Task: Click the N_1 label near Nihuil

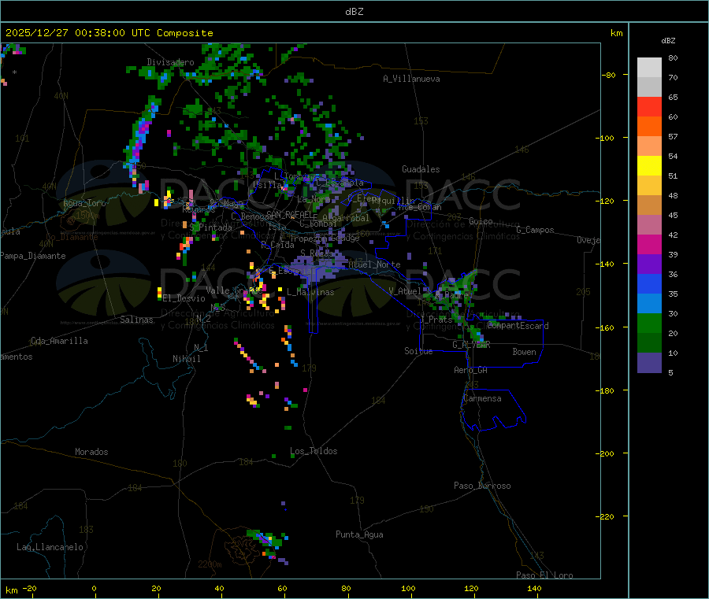Action: 201,347
